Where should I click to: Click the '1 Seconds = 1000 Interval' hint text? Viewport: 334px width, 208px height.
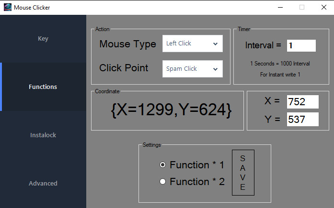click(280, 64)
